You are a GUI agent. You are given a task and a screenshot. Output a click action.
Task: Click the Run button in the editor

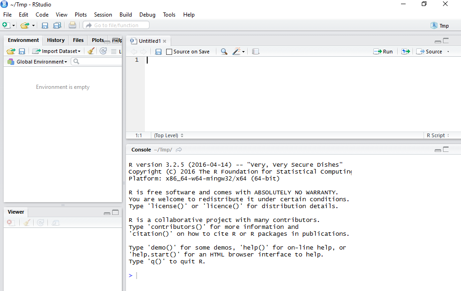(x=383, y=52)
